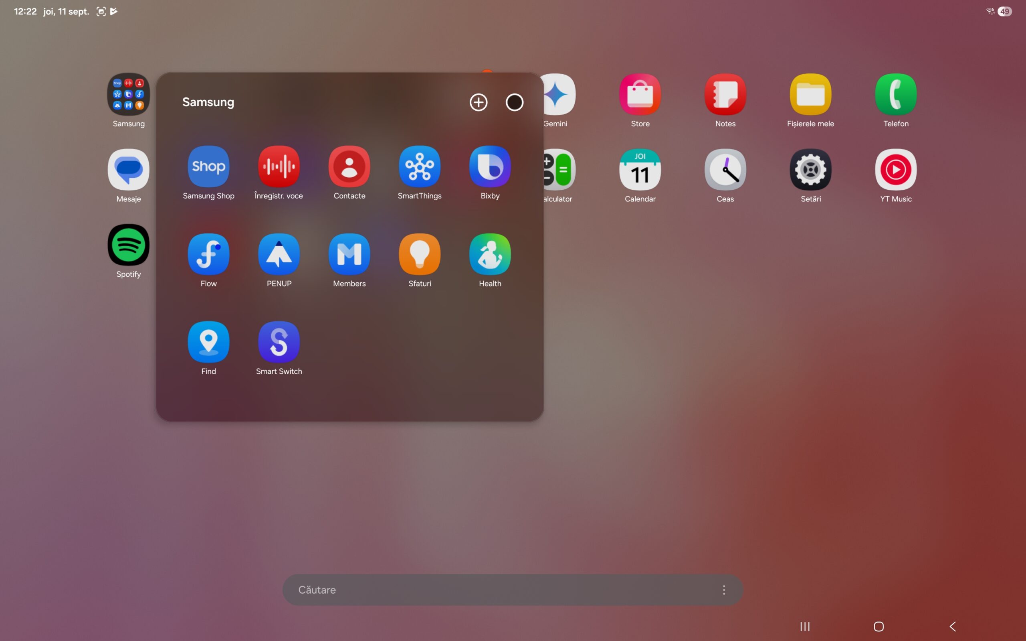Open the Setări settings app
This screenshot has width=1026, height=641.
coord(810,170)
